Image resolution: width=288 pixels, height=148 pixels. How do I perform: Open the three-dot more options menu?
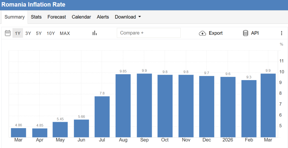point(281,33)
